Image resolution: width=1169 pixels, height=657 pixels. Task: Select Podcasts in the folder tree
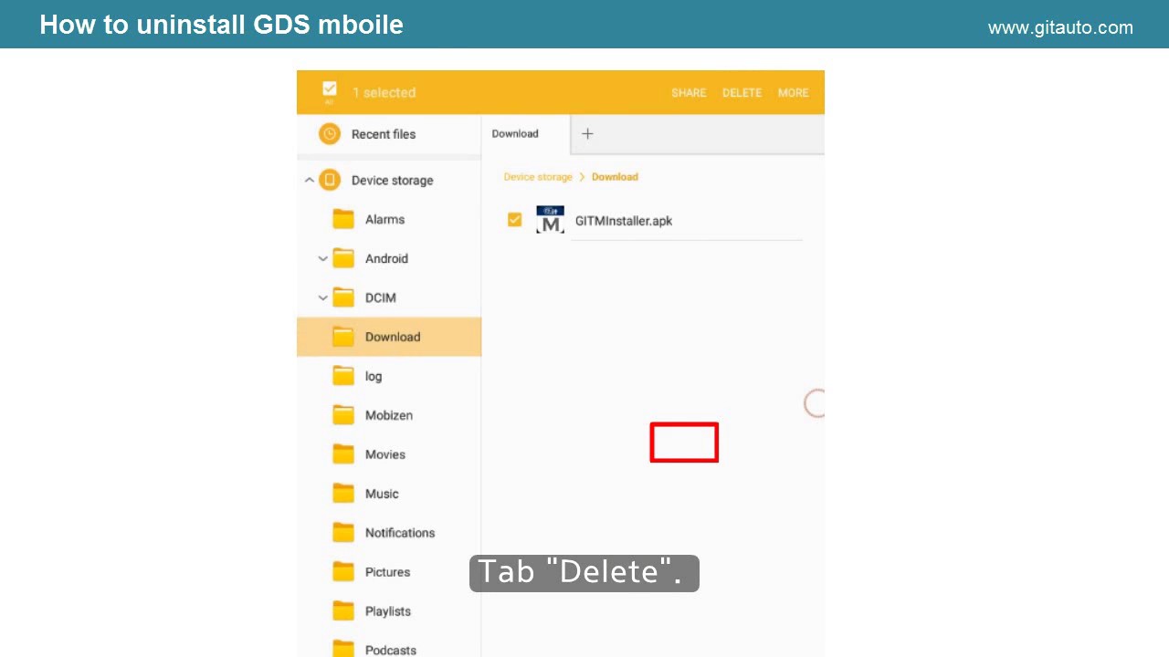click(391, 651)
